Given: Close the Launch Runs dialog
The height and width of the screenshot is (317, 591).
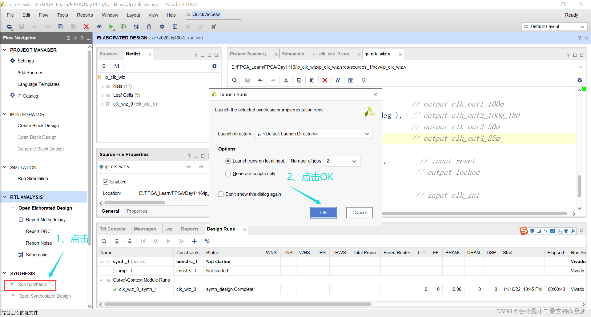Looking at the screenshot, I should tap(376, 94).
